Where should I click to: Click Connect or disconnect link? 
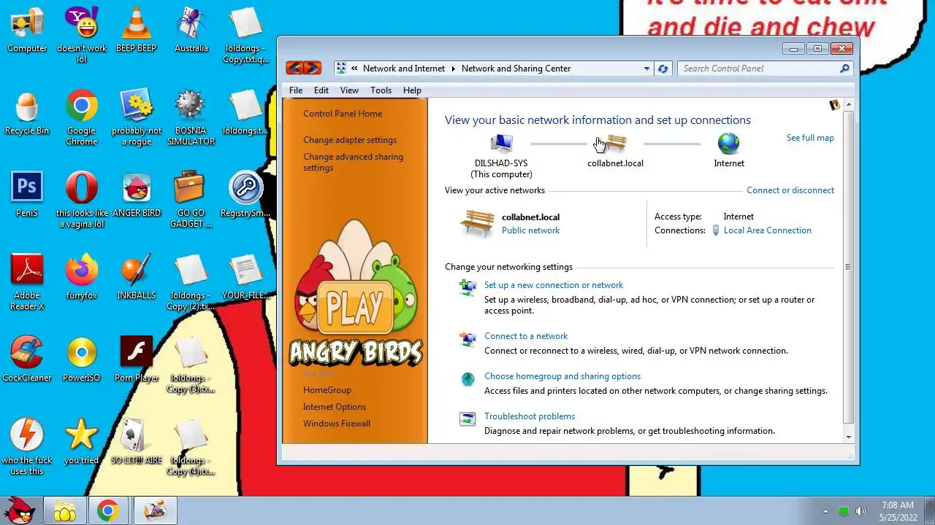point(790,190)
